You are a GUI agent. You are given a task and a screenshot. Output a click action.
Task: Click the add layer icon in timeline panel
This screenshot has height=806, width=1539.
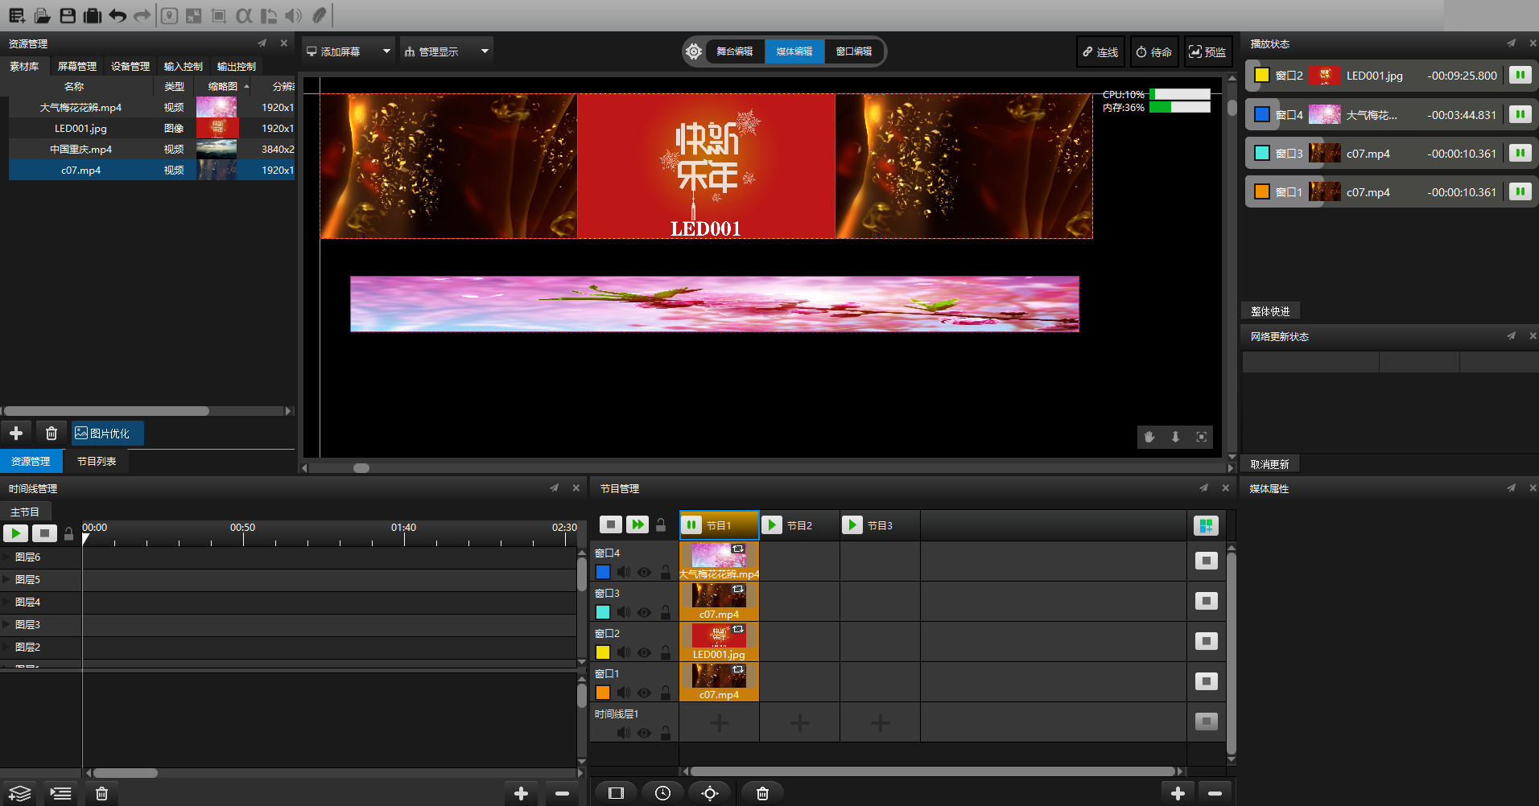(x=20, y=794)
